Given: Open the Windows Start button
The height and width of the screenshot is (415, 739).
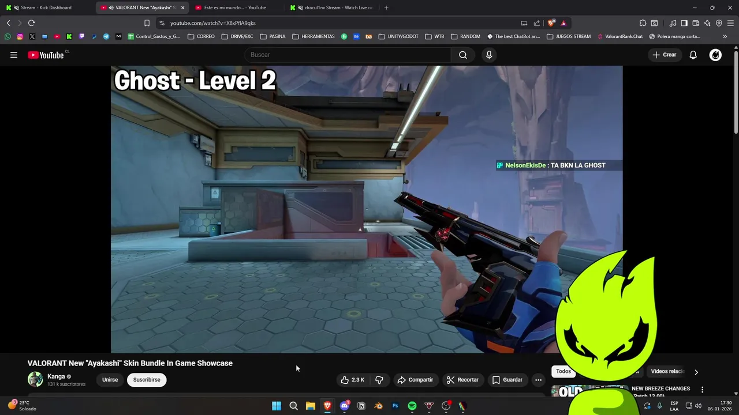Looking at the screenshot, I should tap(277, 406).
